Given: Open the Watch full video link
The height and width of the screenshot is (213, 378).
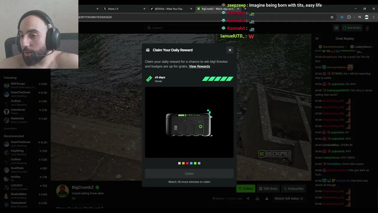Looking at the screenshot, I should click(x=289, y=199).
